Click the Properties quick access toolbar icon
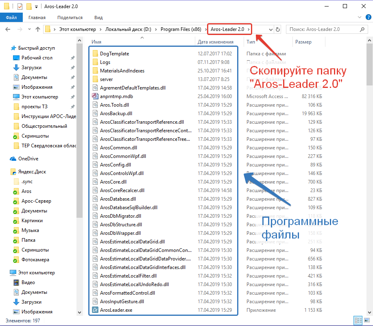Viewport: 373px width, 326px height. 20,7
